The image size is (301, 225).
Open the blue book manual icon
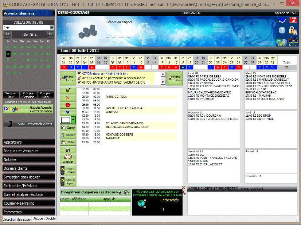[282, 20]
